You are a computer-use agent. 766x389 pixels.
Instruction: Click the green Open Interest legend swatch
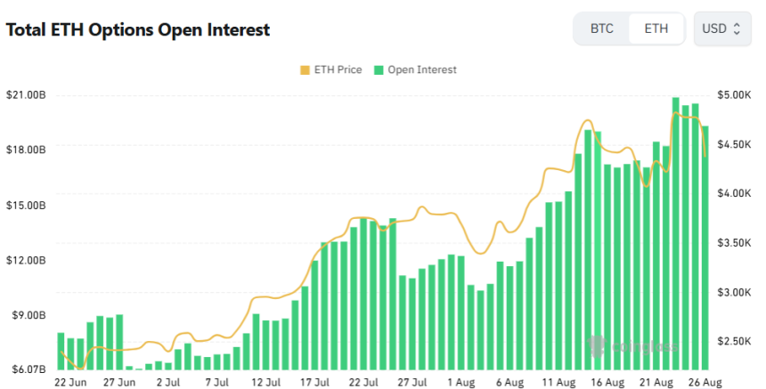[379, 69]
